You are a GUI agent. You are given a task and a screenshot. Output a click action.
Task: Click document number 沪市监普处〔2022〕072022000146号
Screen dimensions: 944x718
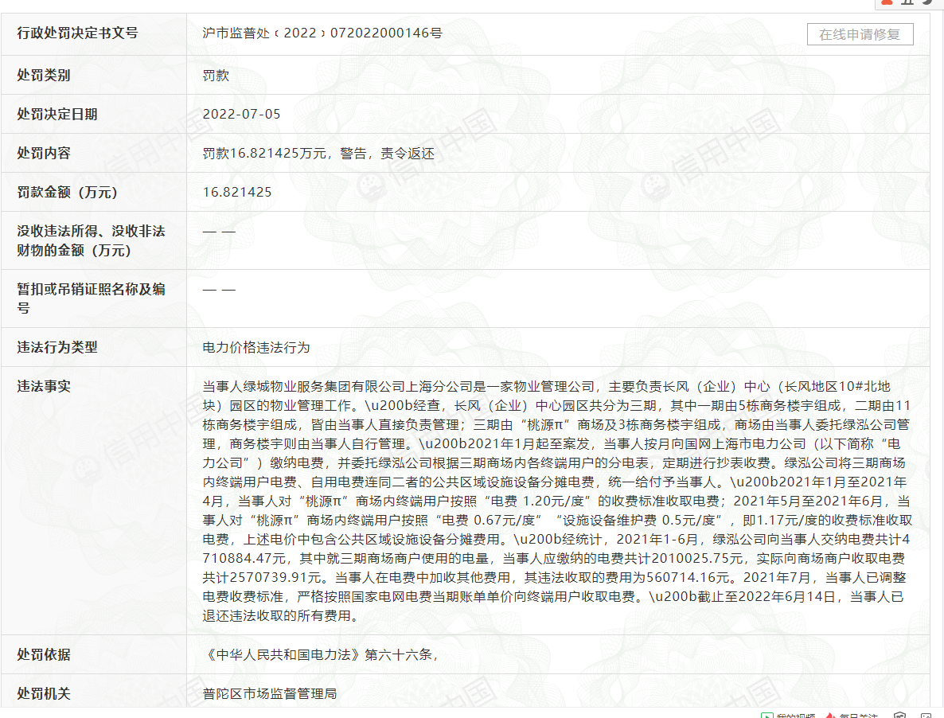322,33
